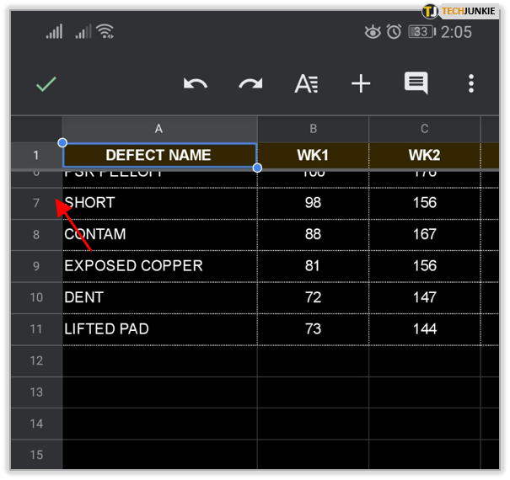Tap the WK2 header cell
The image size is (510, 480).
424,155
